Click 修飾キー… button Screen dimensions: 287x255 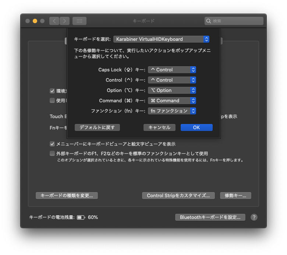click(x=235, y=195)
